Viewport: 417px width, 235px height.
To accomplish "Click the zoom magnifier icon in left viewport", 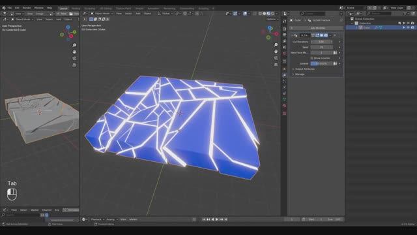I will [74, 45].
